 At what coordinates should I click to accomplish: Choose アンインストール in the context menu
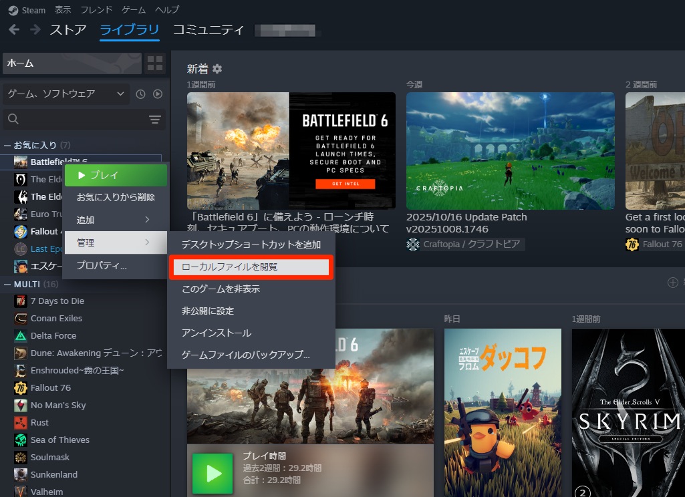[217, 333]
